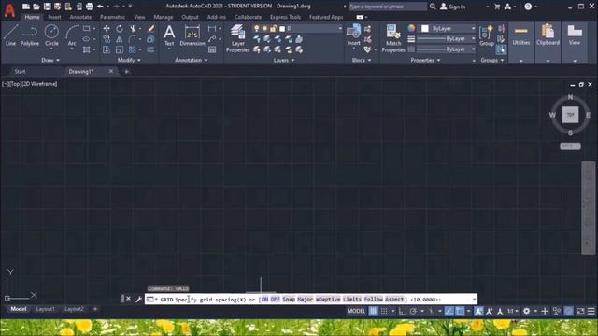Switch to the Annotate ribbon tab
This screenshot has width=598, height=336.
coord(80,17)
